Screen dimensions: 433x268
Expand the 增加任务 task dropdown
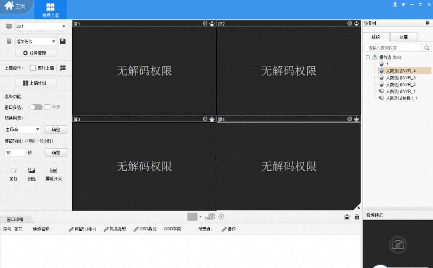pyautogui.click(x=54, y=41)
